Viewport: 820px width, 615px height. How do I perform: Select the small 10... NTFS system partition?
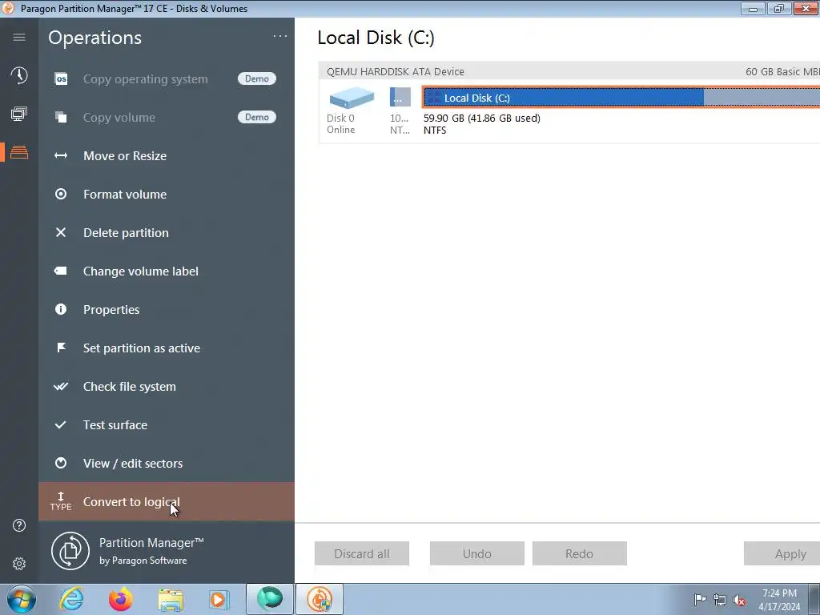click(x=400, y=97)
